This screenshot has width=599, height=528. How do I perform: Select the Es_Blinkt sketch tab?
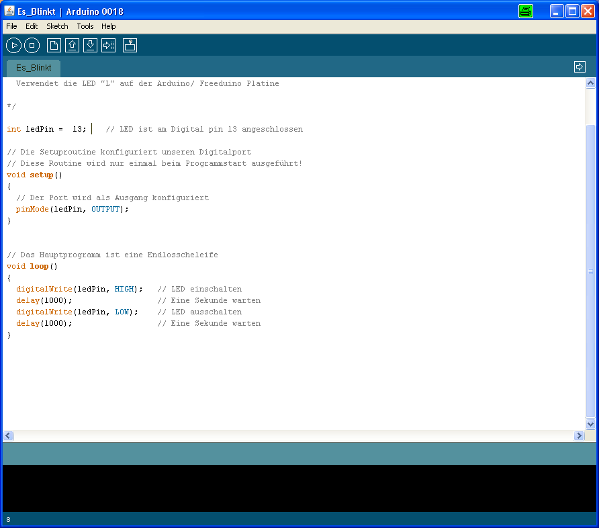pyautogui.click(x=34, y=68)
